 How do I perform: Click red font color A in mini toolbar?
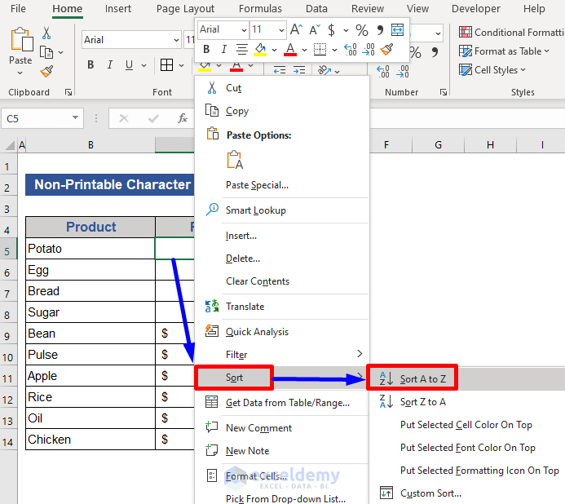290,50
